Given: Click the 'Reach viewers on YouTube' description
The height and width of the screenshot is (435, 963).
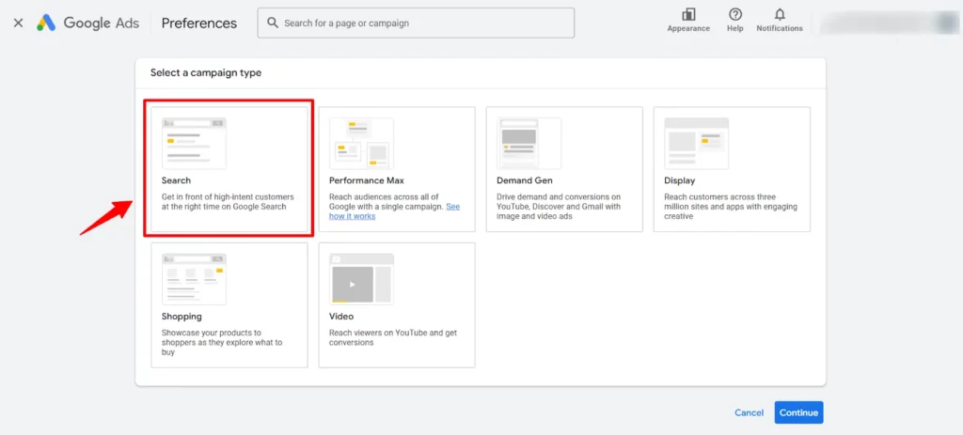Looking at the screenshot, I should coord(393,337).
